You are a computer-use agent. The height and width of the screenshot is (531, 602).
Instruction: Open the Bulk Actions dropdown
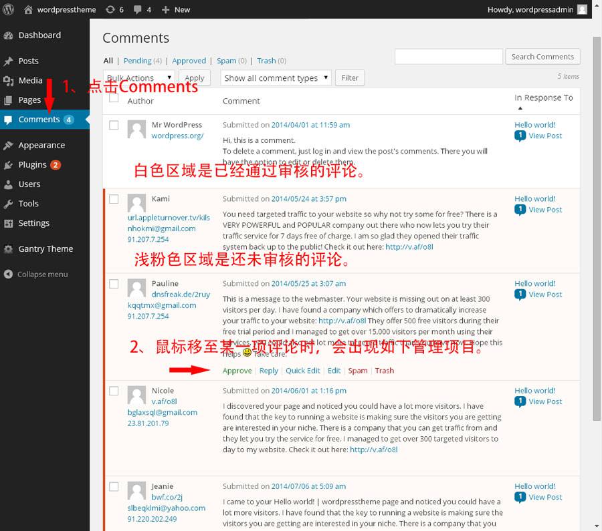coord(138,77)
